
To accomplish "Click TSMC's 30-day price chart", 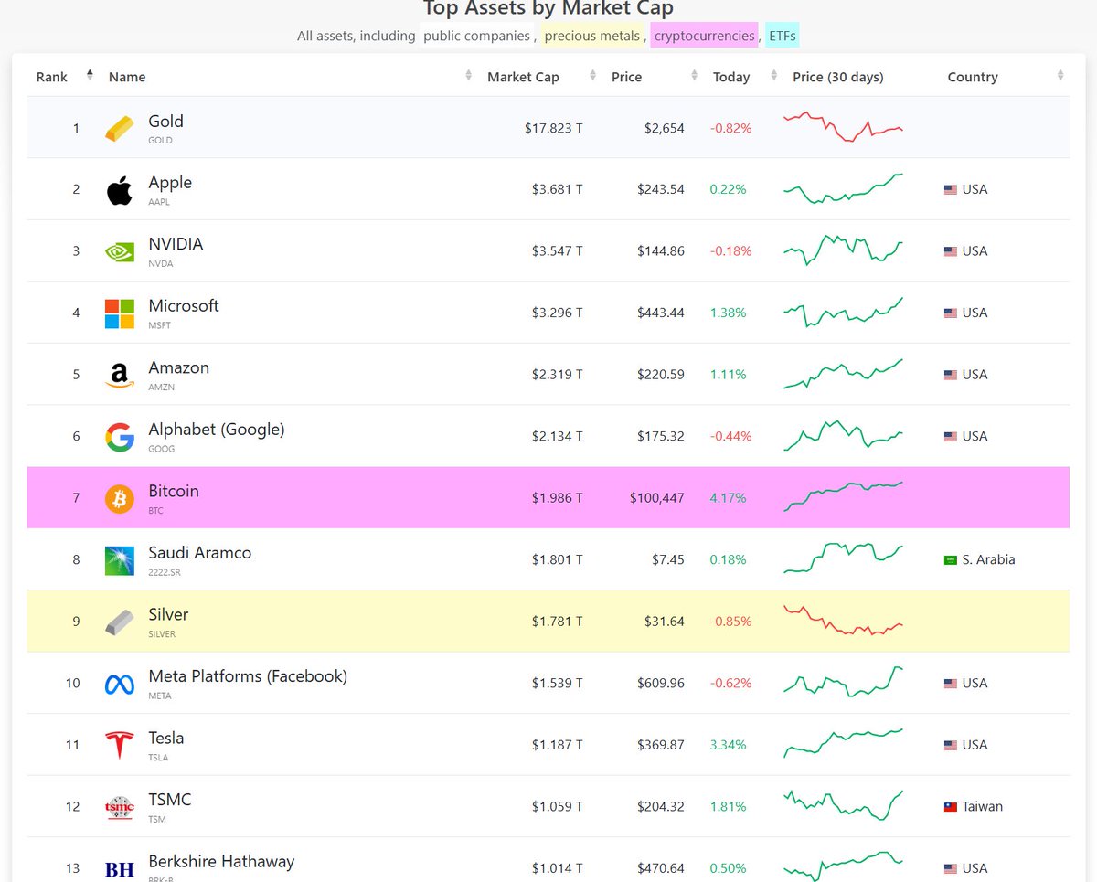I will (x=843, y=805).
